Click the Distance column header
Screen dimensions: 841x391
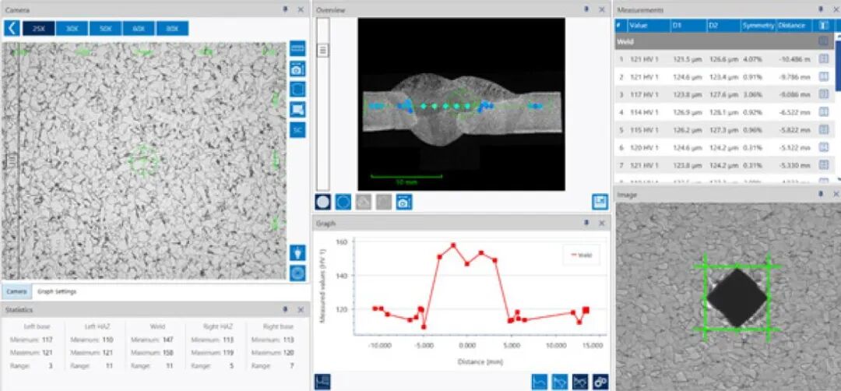coord(795,25)
